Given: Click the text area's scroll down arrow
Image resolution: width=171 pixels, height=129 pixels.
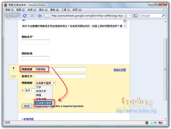Looking at the screenshot, I should pyautogui.click(x=125, y=26).
